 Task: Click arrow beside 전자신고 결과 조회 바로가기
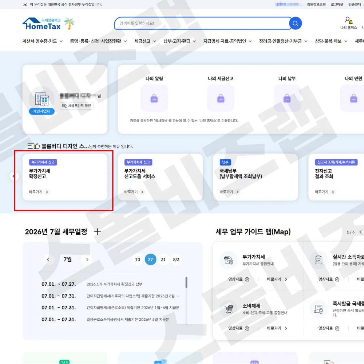point(333,192)
